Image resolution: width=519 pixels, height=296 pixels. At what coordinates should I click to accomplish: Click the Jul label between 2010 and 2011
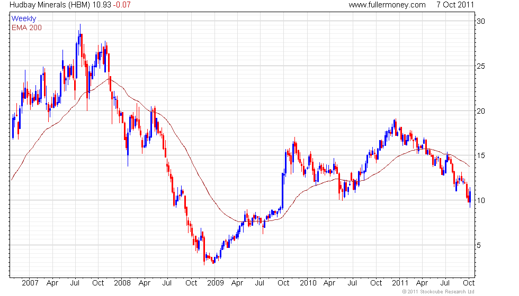coord(352,283)
